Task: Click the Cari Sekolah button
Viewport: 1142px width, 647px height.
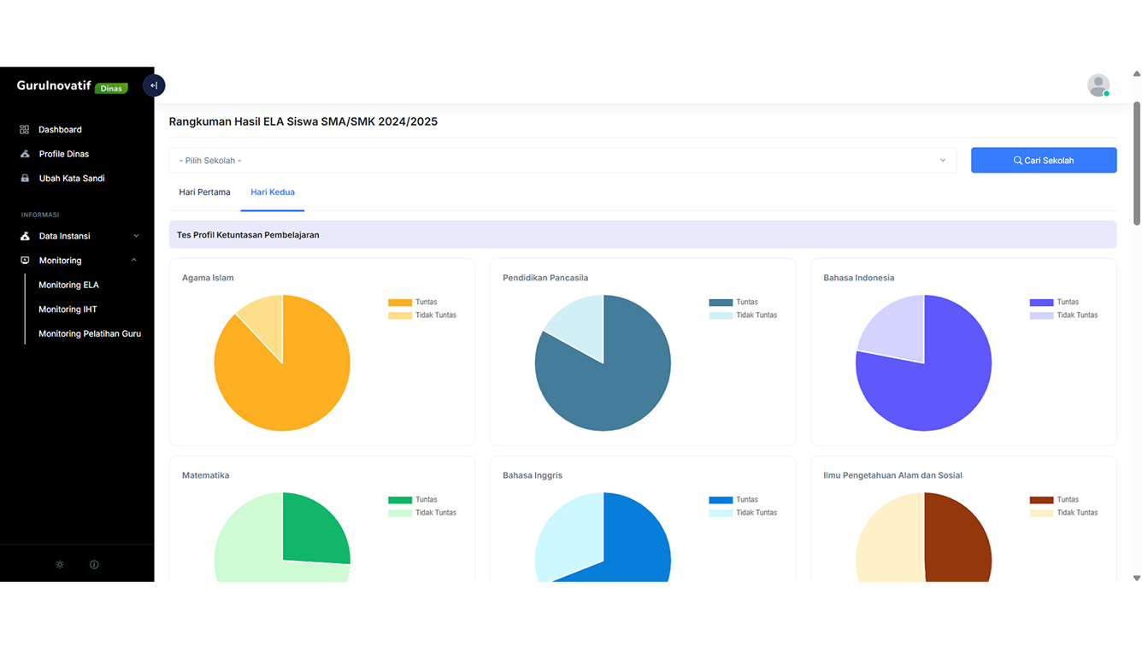Action: (1043, 161)
